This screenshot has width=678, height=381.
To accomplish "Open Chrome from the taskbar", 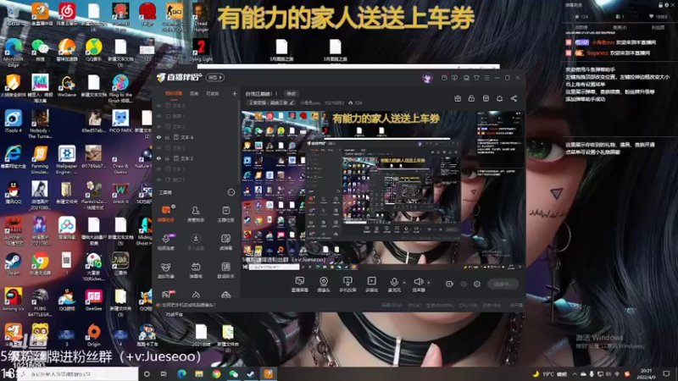I will [216, 374].
